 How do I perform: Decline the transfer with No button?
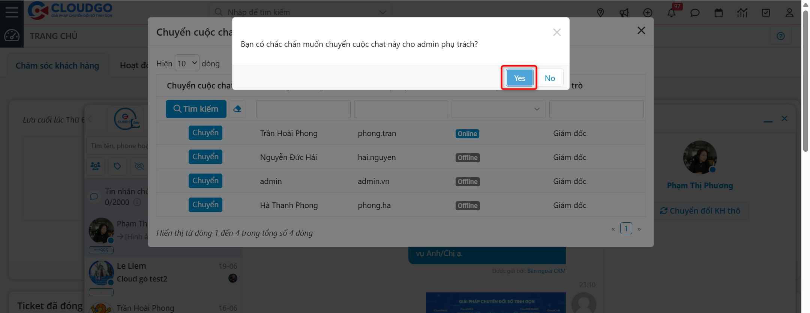click(x=550, y=78)
